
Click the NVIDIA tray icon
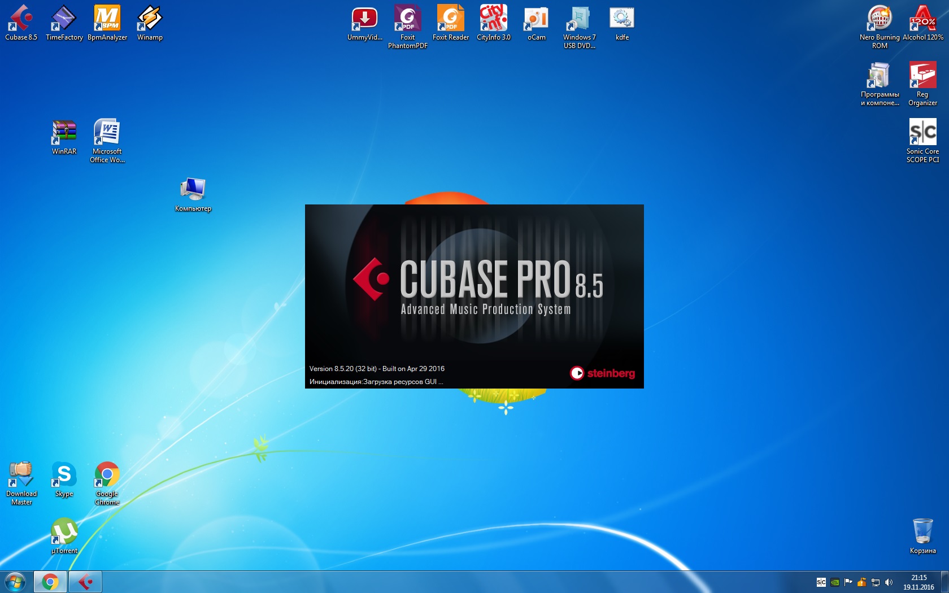(835, 582)
